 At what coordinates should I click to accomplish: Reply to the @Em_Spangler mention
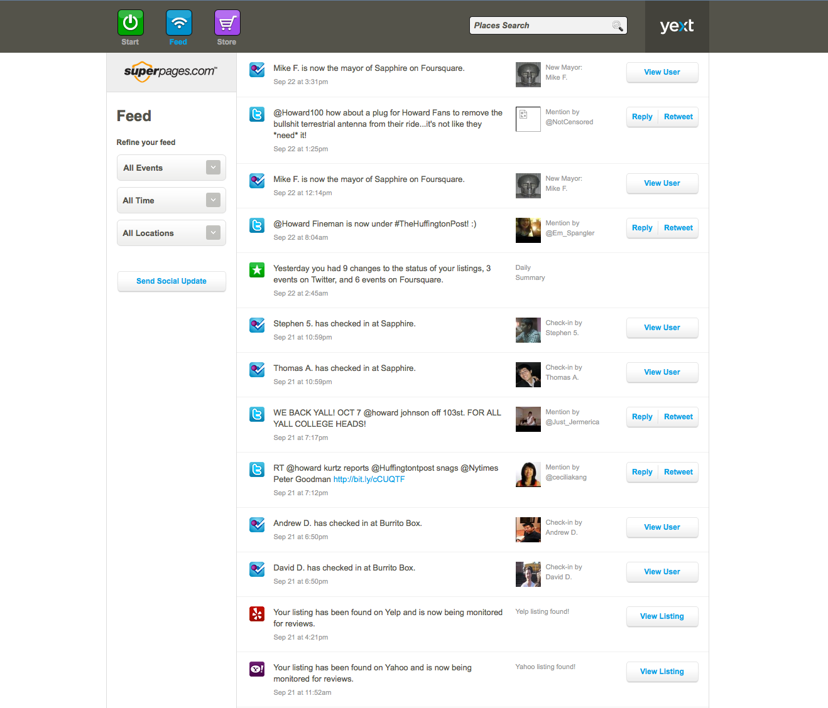coord(642,228)
